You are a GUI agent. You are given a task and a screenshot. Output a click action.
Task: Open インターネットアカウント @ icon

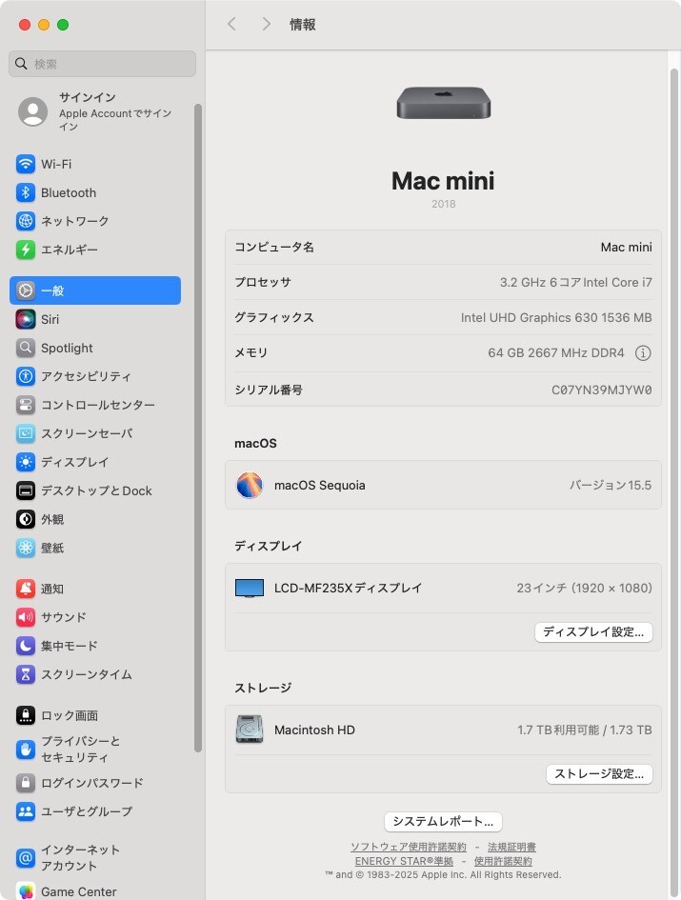[x=26, y=857]
